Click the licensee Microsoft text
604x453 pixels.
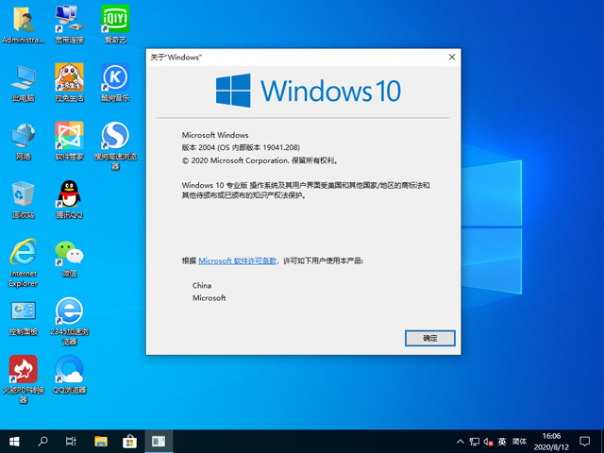tap(210, 298)
